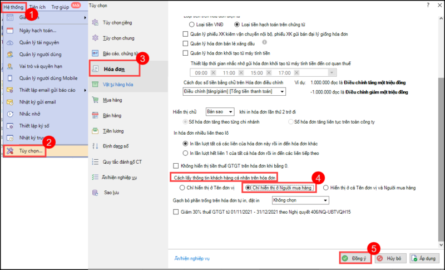Click the Thiết lập email gửi báo cáo icon
This screenshot has width=445, height=270.
click(10, 90)
